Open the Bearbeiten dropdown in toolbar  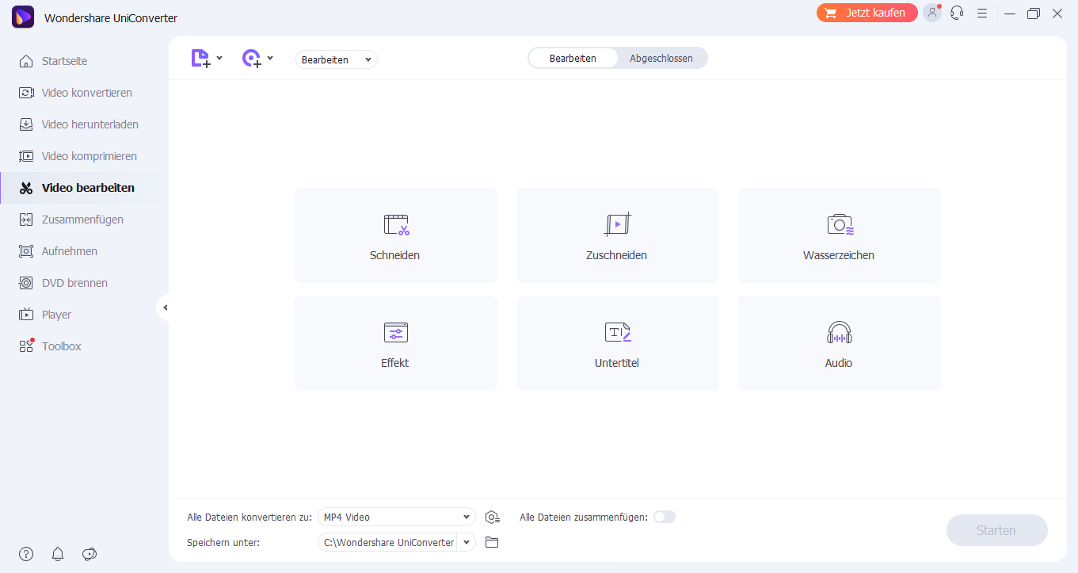pos(337,59)
